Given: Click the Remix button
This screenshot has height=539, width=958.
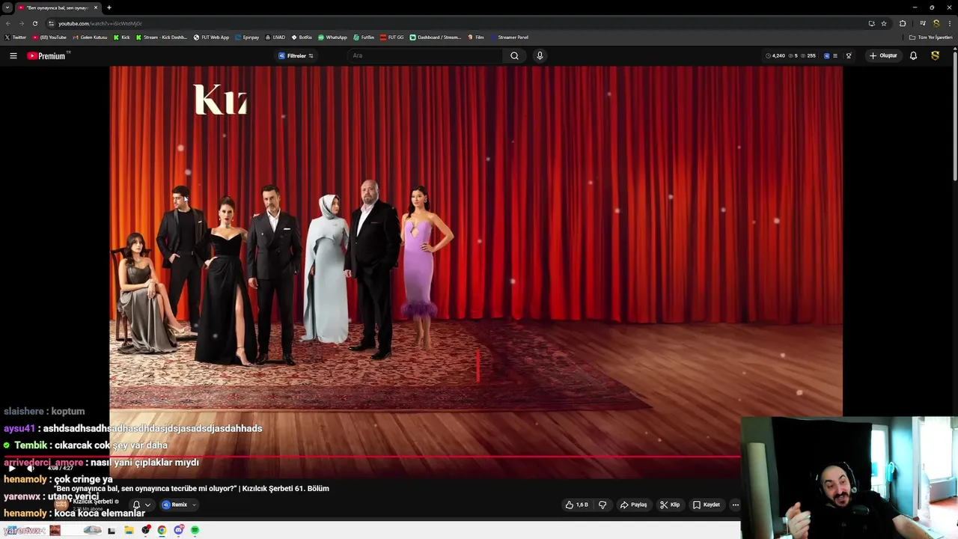Looking at the screenshot, I should tap(175, 505).
